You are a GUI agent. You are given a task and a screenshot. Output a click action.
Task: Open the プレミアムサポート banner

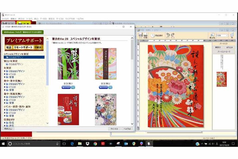coord(24,44)
